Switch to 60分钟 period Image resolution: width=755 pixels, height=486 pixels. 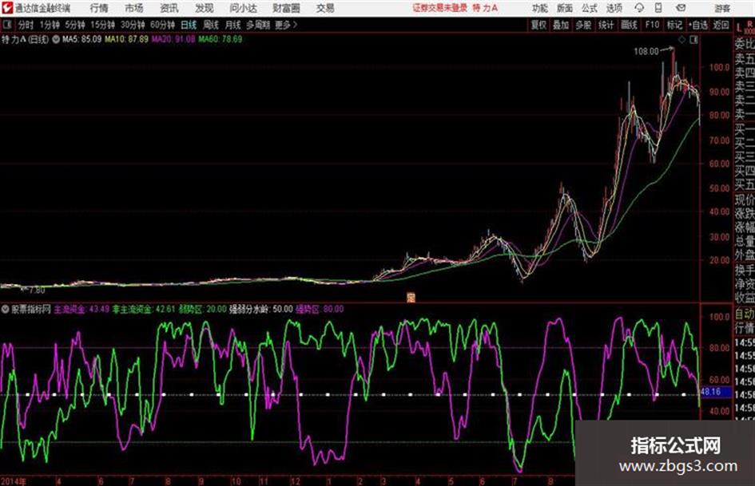pyautogui.click(x=162, y=25)
